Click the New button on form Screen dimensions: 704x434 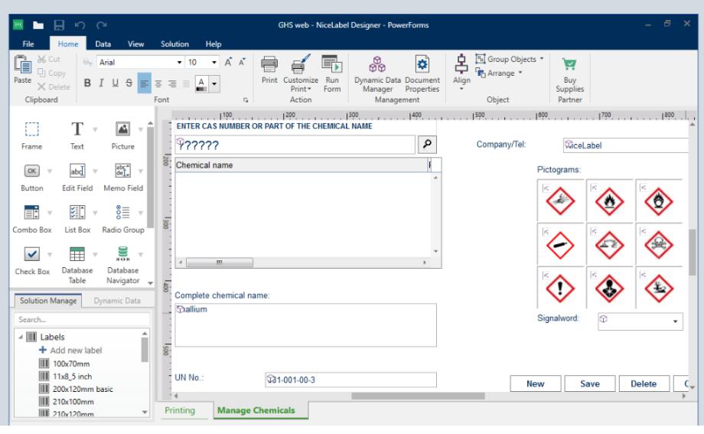(535, 383)
